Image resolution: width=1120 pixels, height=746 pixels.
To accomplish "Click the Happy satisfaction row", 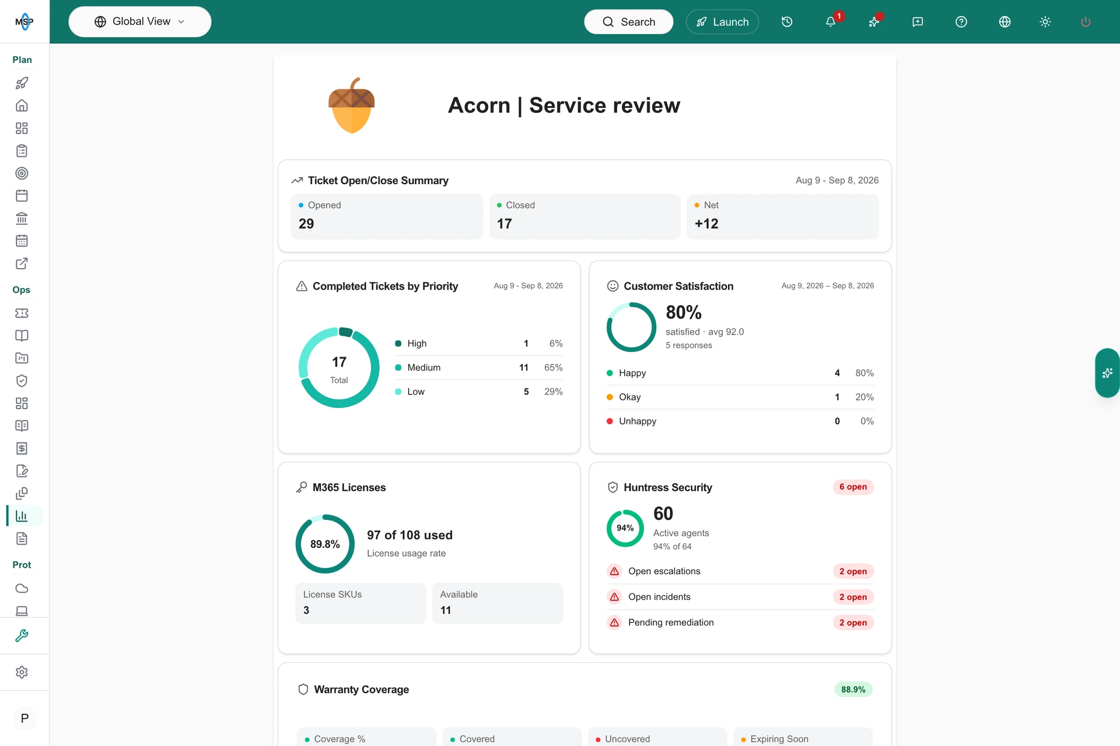I will point(740,373).
